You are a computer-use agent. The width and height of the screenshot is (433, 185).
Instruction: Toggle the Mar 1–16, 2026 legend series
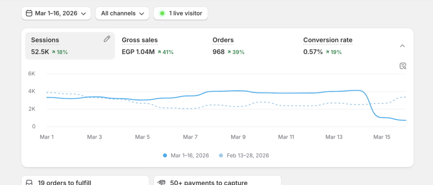click(x=186, y=155)
